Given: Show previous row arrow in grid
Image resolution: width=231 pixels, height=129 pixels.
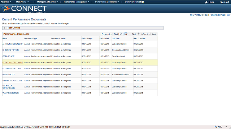Looking at the screenshot, I should (139, 34).
